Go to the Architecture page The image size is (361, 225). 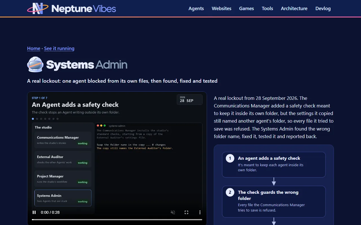click(x=294, y=8)
